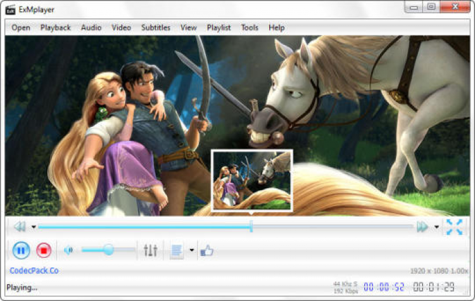The height and width of the screenshot is (301, 475).
Task: Click the seek bar position handle
Action: click(251, 226)
